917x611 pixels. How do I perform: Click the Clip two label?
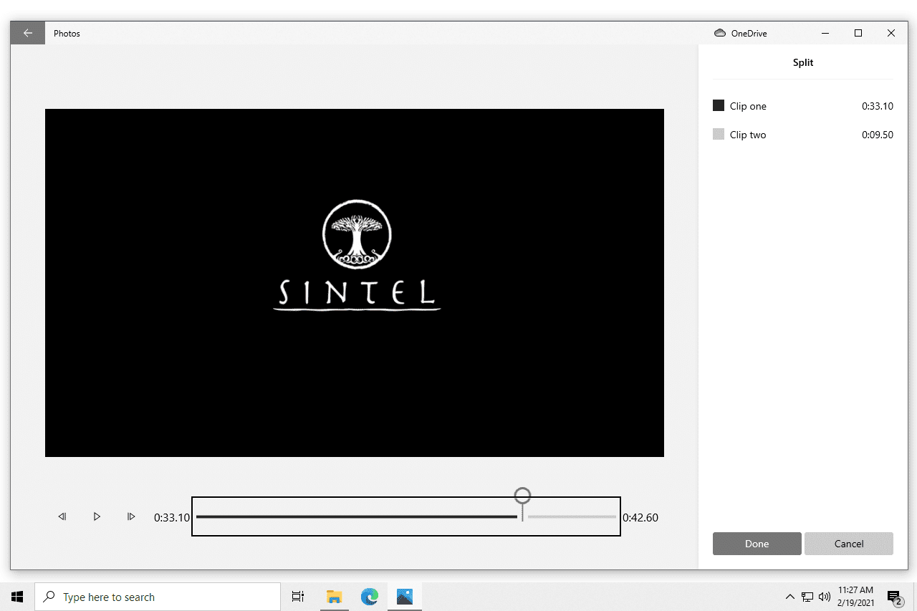(748, 135)
